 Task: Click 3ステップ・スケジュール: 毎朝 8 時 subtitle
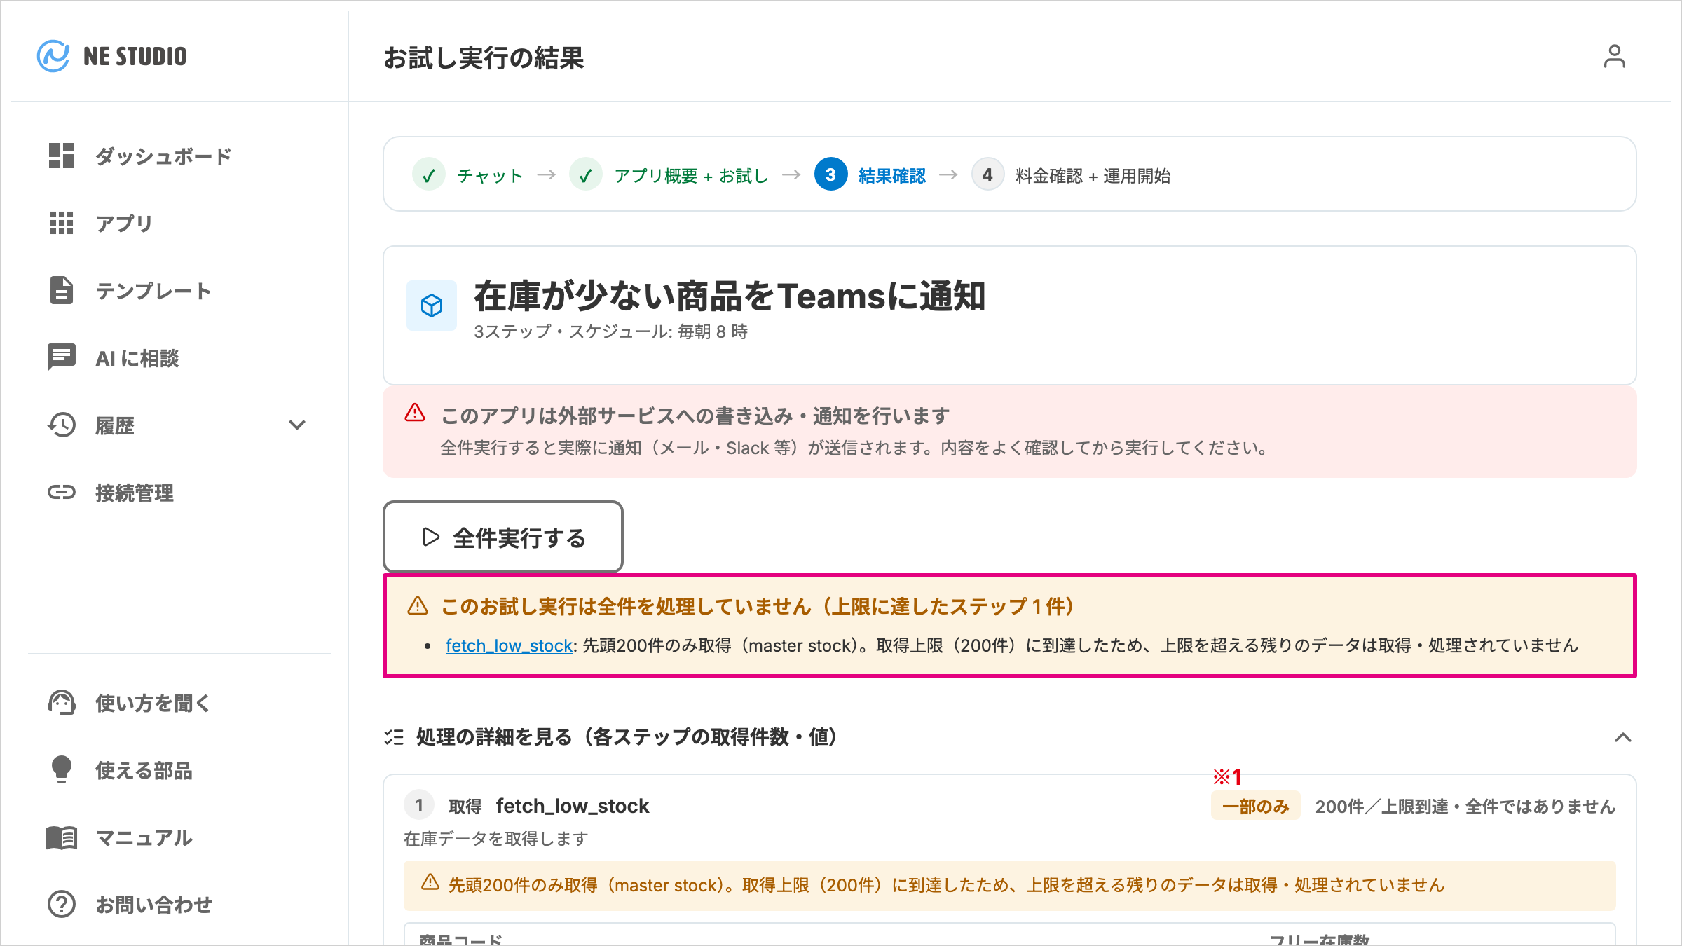pos(611,331)
